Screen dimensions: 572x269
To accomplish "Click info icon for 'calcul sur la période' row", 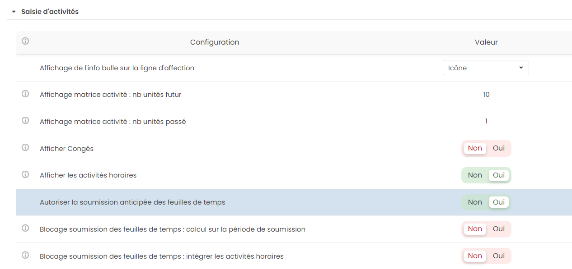I will 25,228.
